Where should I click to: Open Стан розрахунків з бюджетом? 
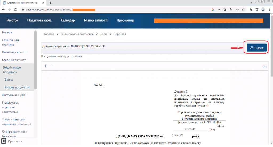(x=14, y=134)
